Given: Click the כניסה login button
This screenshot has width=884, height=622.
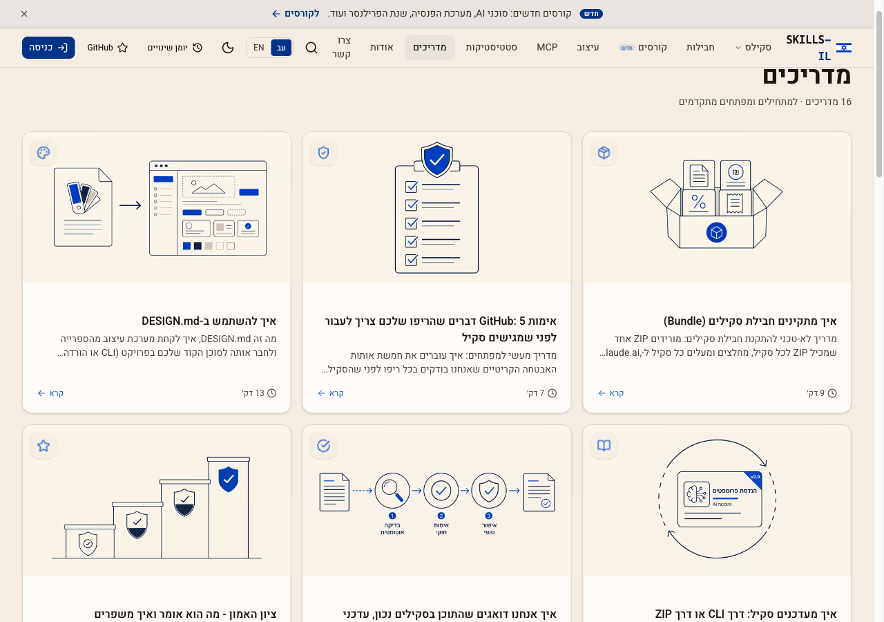Looking at the screenshot, I should (48, 48).
